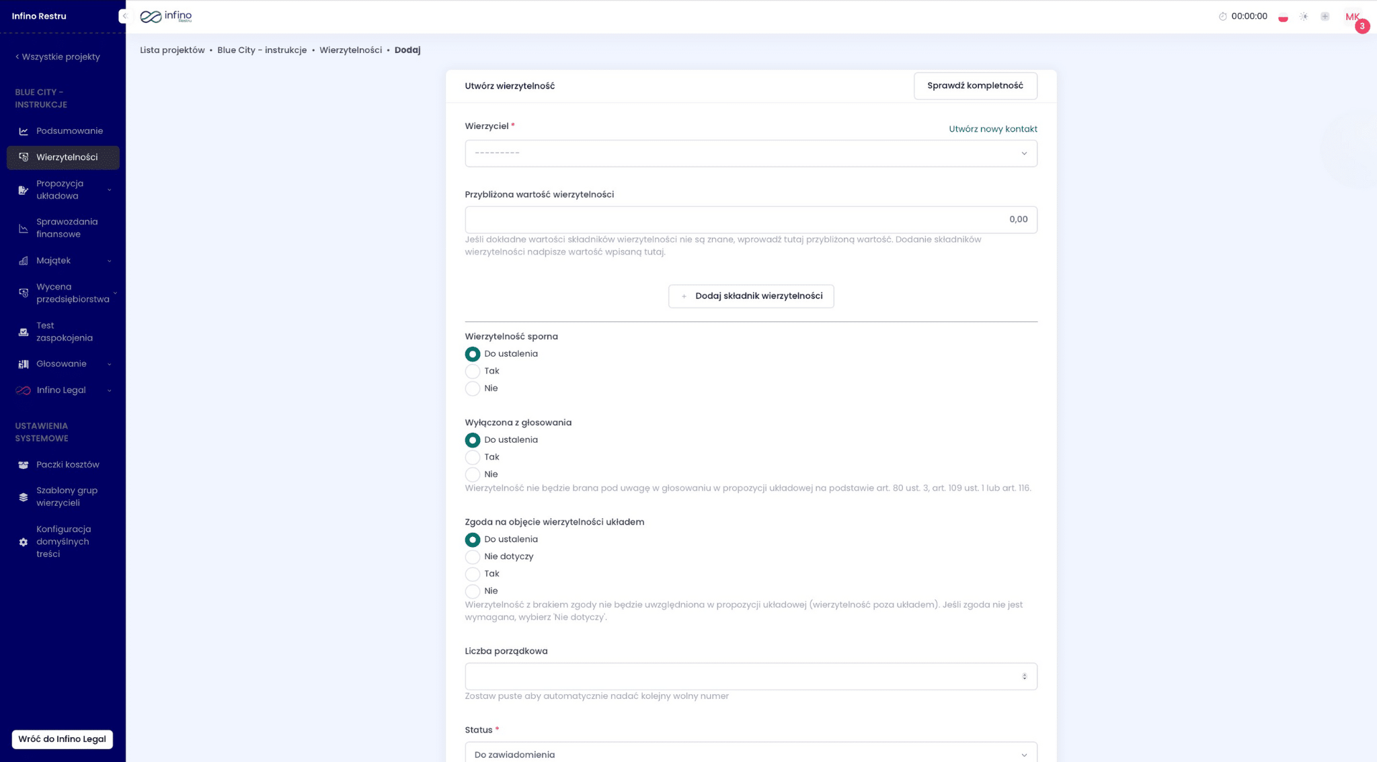Open the Wierzyciel dropdown

(x=750, y=153)
